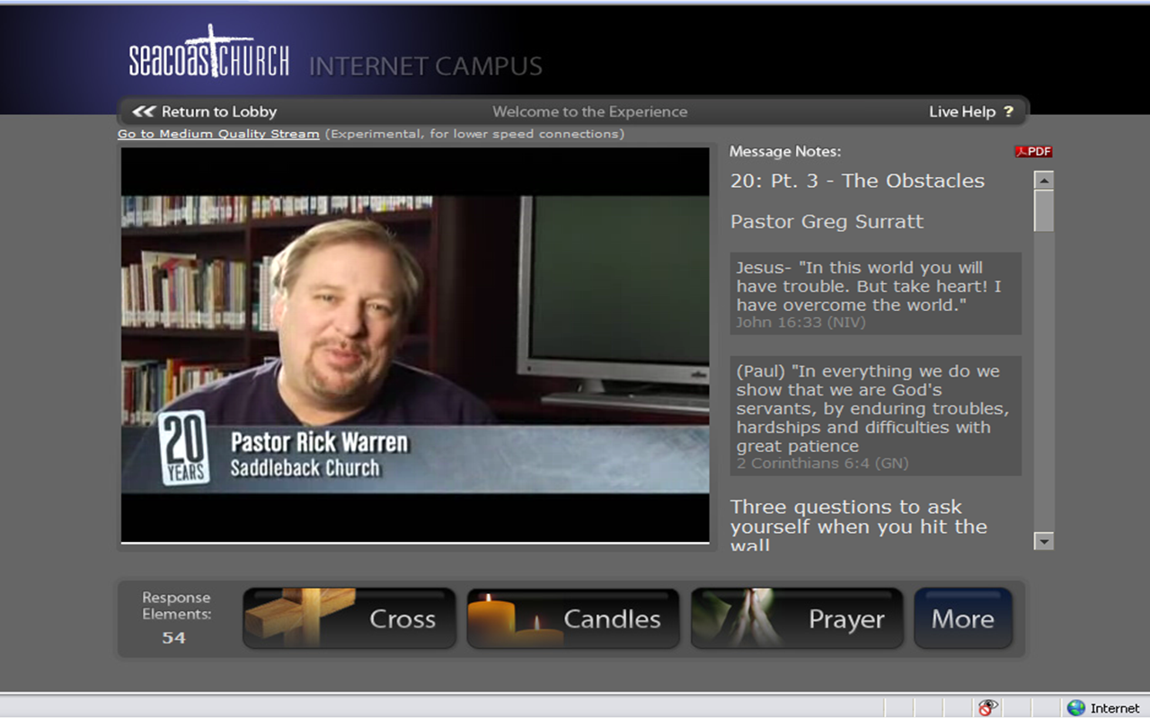Click the message notes scroll down arrow
This screenshot has height=718, width=1150.
point(1043,541)
